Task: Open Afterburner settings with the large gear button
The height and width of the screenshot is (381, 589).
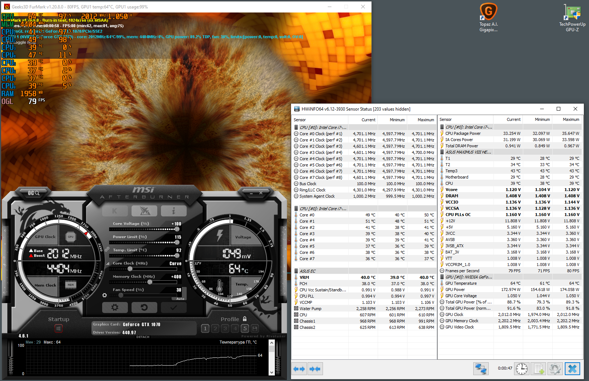Action: point(115,308)
